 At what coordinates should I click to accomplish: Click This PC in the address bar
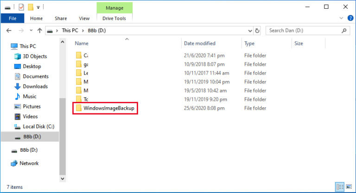click(70, 31)
